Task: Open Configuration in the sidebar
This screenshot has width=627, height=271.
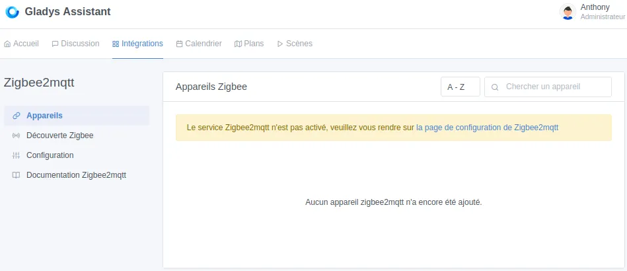Action: (x=77, y=155)
